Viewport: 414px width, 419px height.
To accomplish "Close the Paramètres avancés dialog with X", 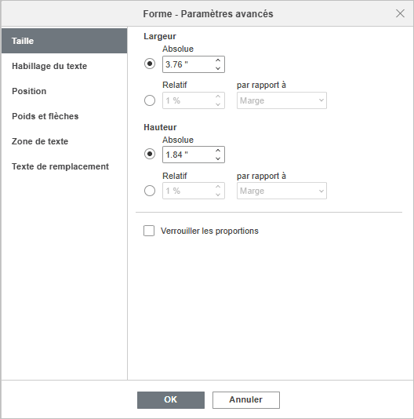I will point(400,13).
